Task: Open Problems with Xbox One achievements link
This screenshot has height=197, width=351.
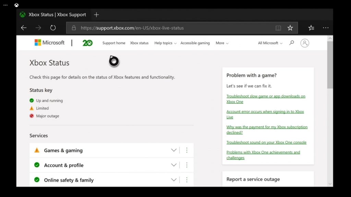Action: [x=263, y=155]
